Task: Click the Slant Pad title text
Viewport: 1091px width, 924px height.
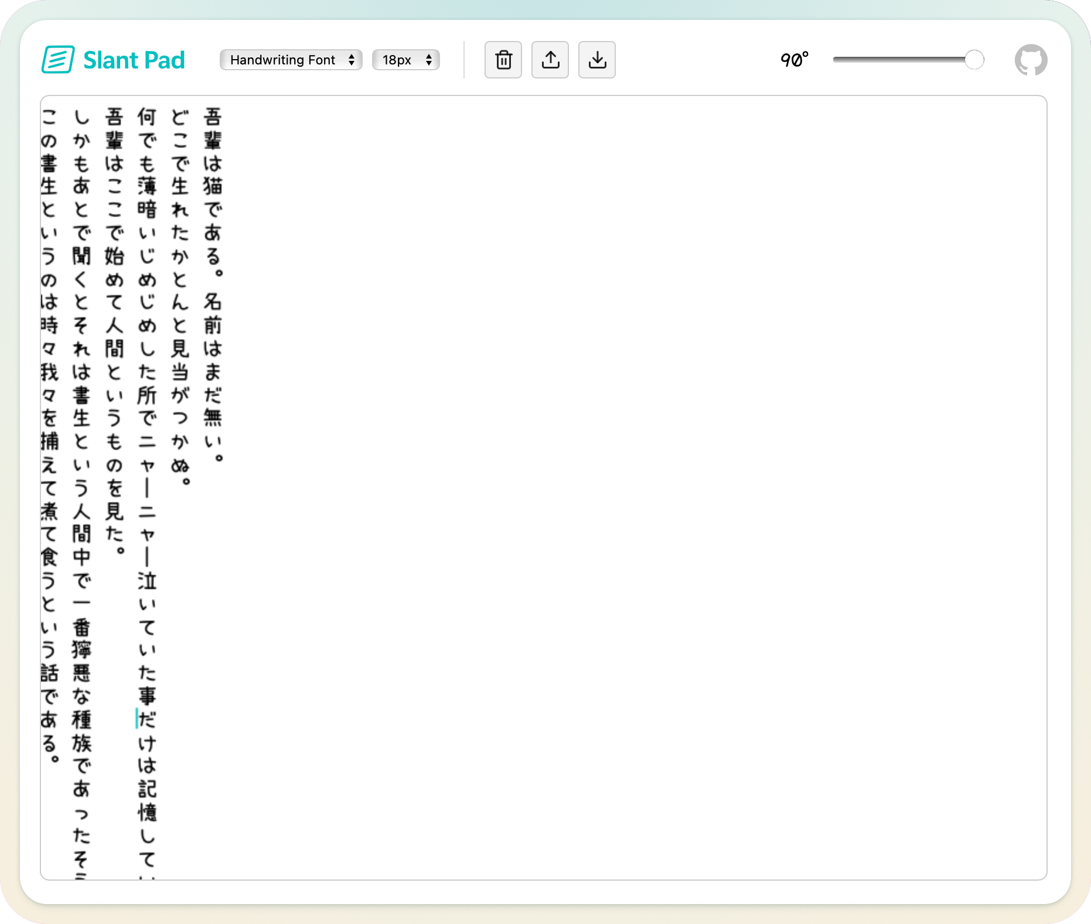Action: (134, 60)
